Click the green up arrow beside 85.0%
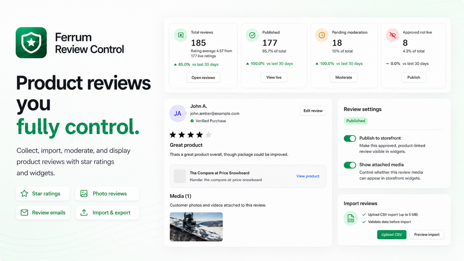The width and height of the screenshot is (464, 261). pos(175,65)
